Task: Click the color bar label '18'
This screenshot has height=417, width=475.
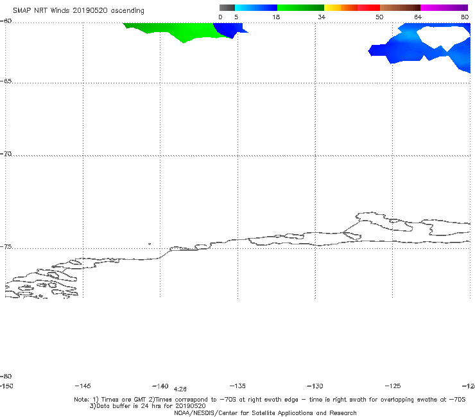Action: point(276,17)
